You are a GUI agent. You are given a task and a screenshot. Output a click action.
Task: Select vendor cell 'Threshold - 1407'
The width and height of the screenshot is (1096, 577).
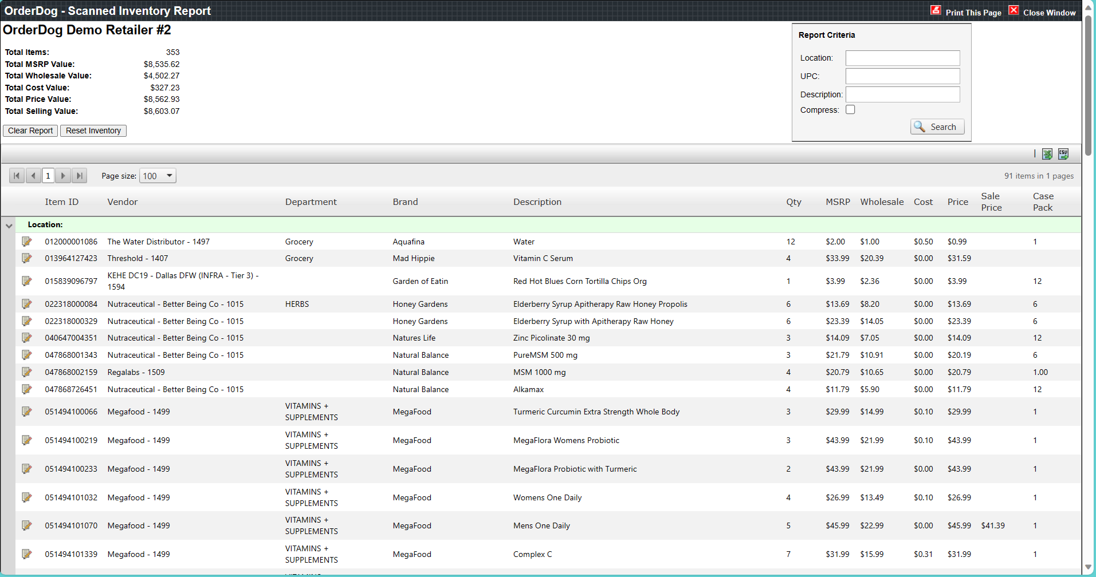[x=138, y=258]
